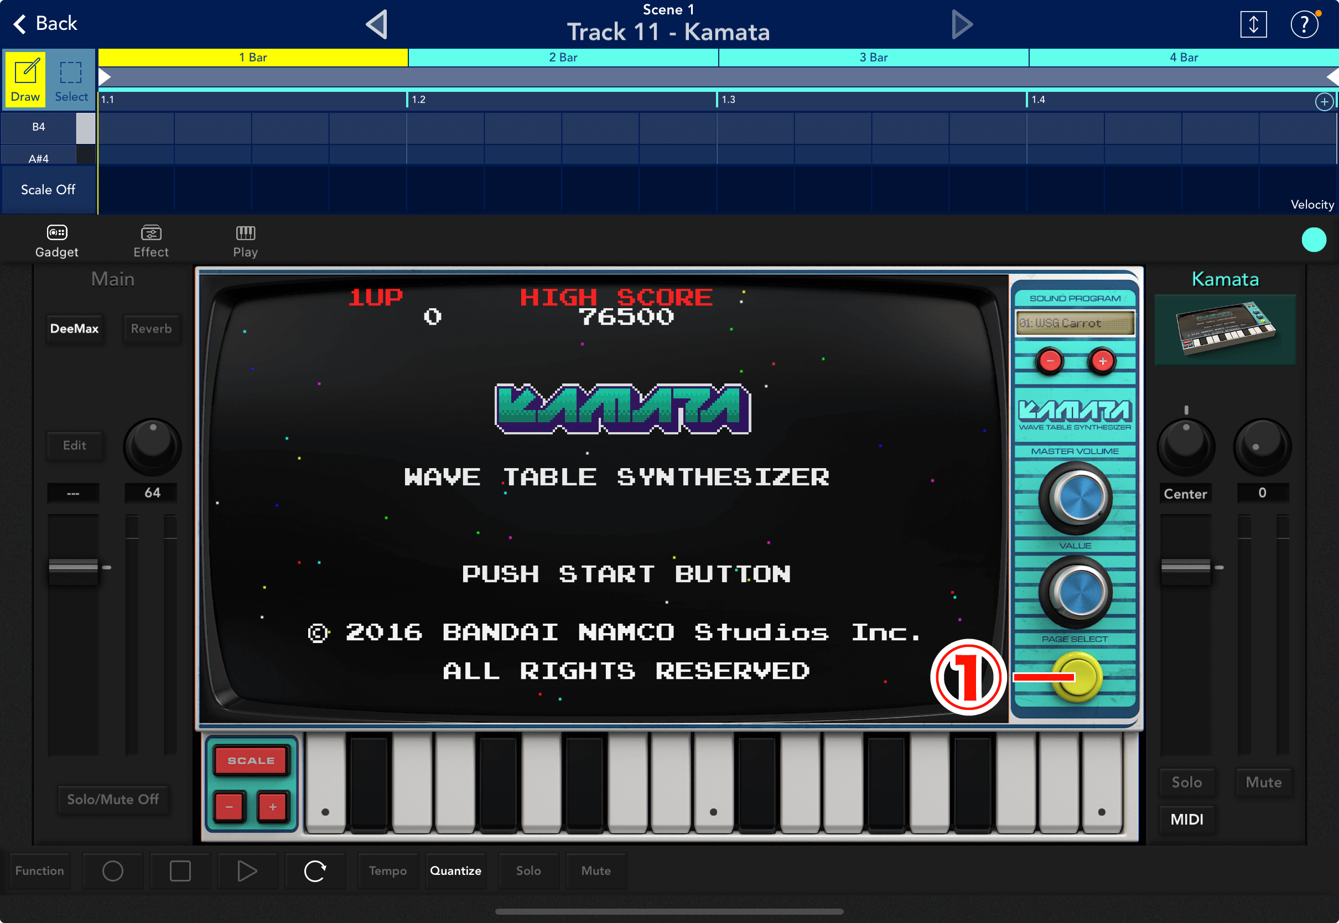Raise scale with keyboard plus button

pos(272,807)
